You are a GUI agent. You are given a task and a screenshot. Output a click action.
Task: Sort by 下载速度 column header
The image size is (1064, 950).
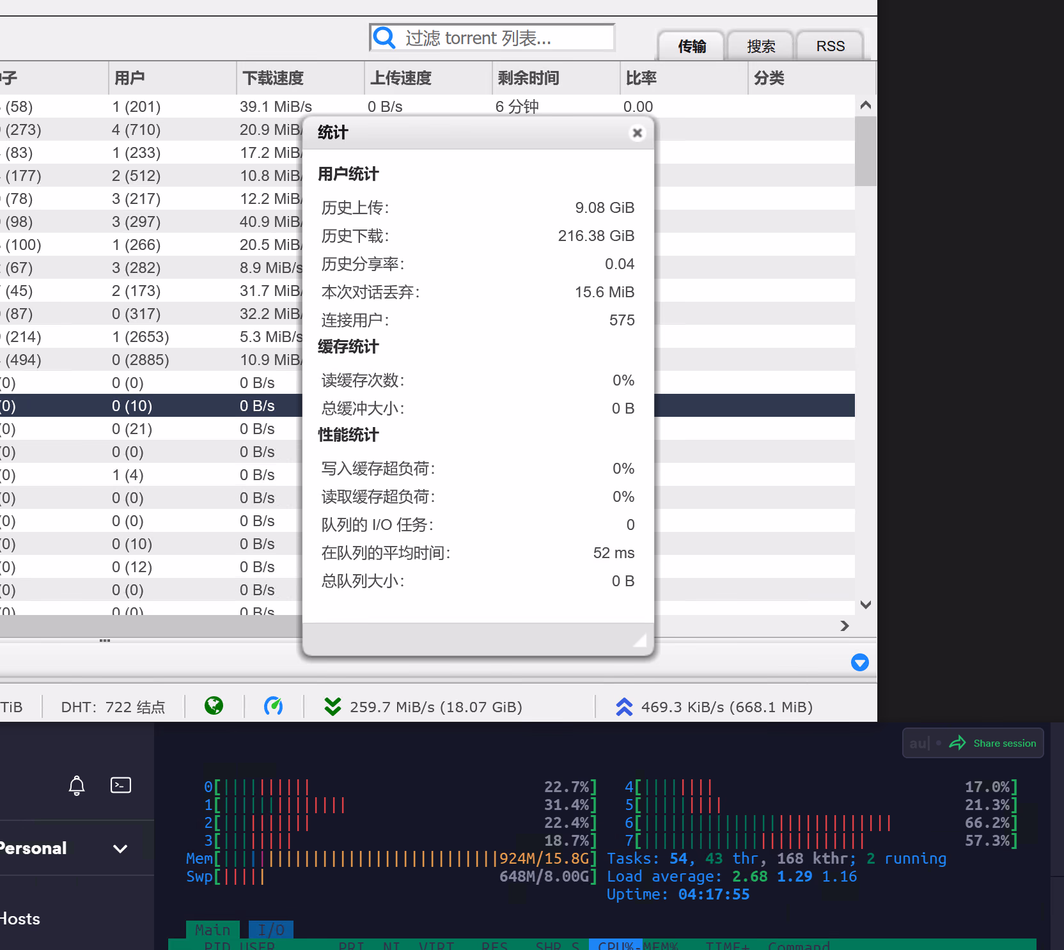[274, 78]
